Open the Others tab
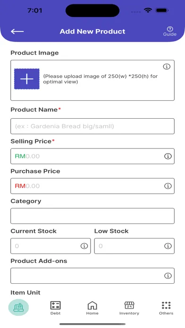This screenshot has height=328, width=185. click(x=166, y=308)
